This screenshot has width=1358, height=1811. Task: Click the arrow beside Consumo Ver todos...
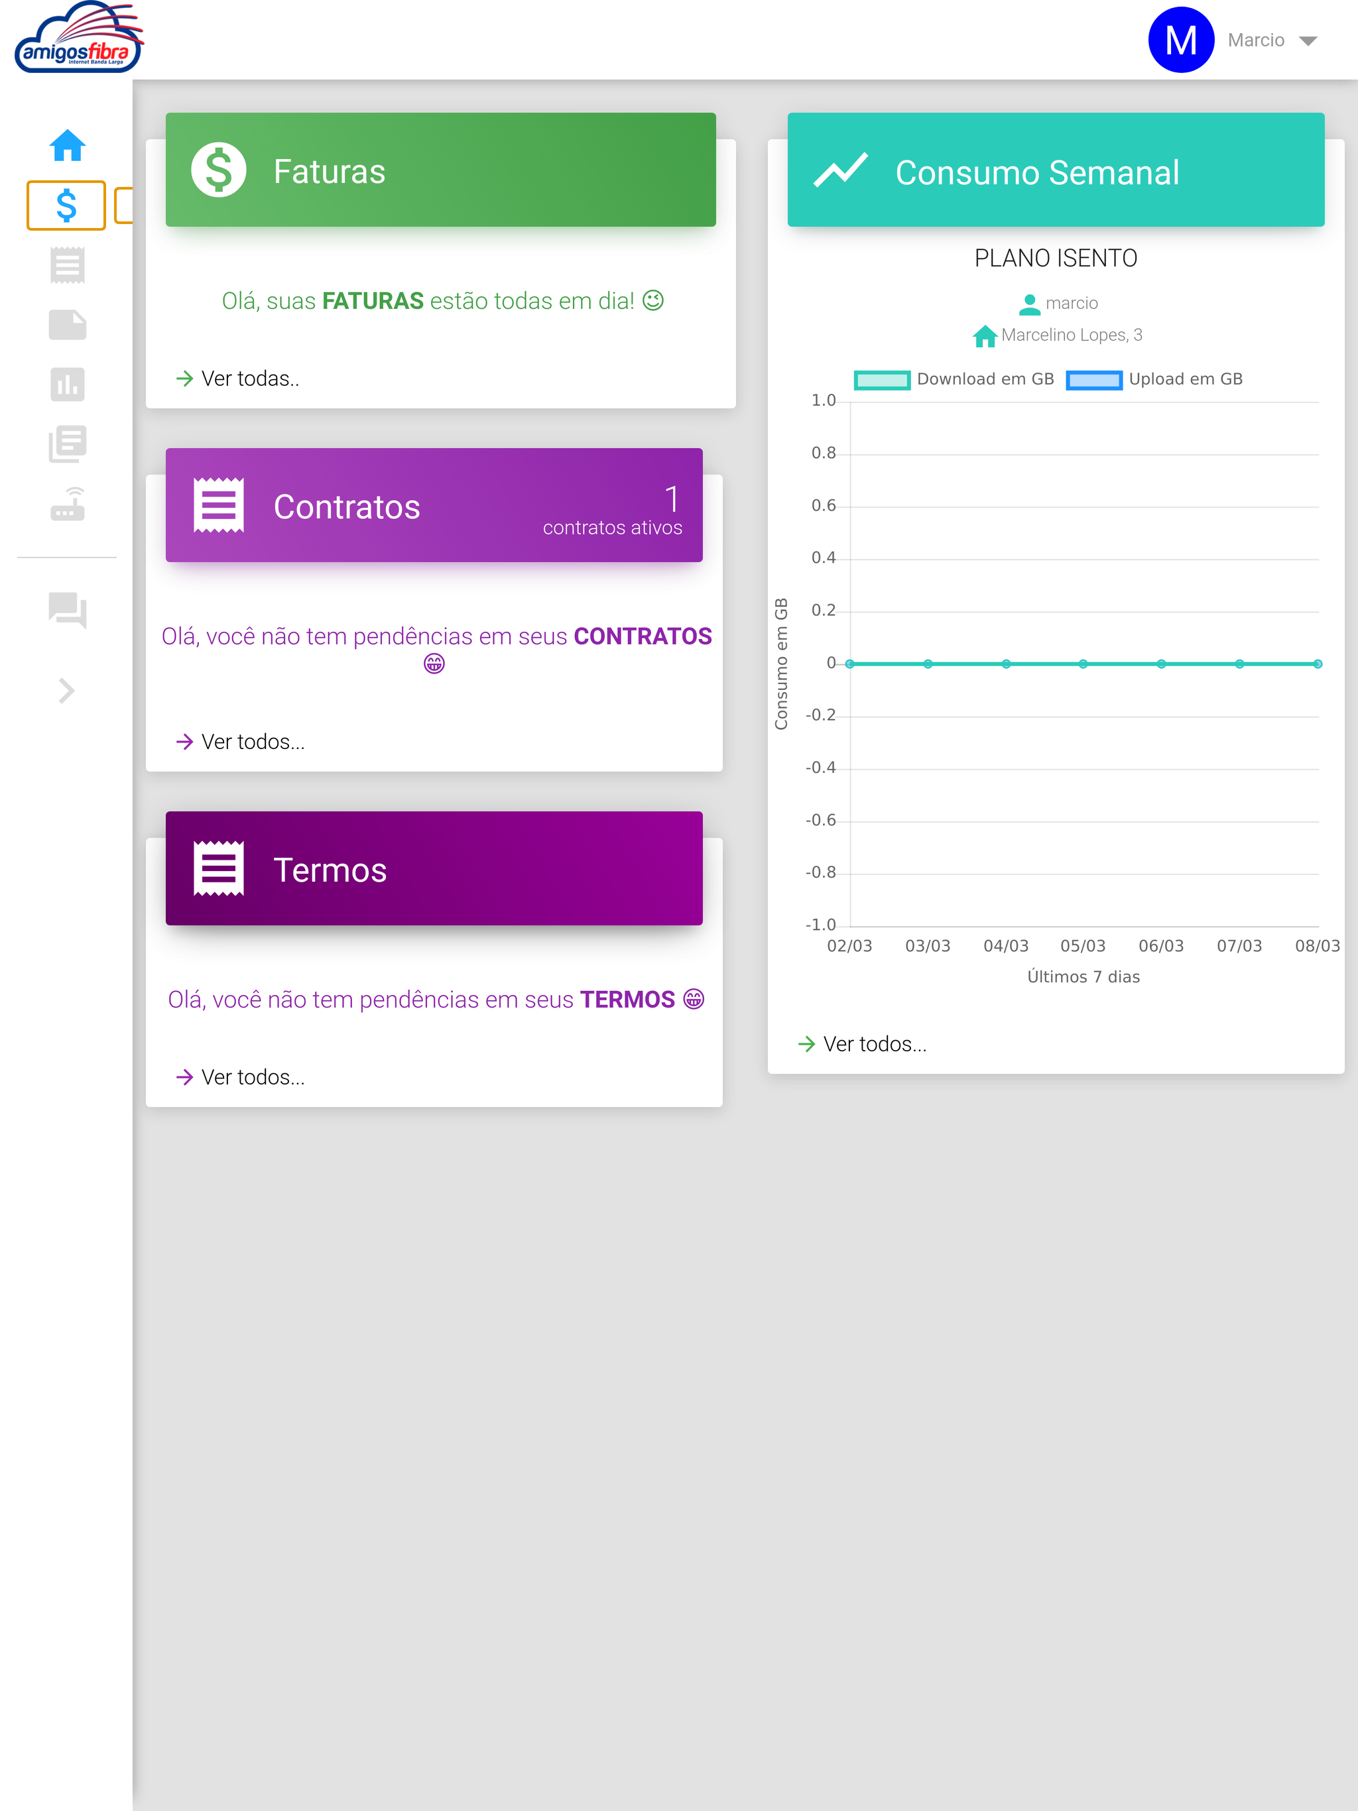point(807,1044)
